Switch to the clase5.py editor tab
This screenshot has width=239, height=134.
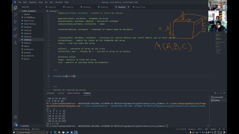pyautogui.click(x=103, y=7)
